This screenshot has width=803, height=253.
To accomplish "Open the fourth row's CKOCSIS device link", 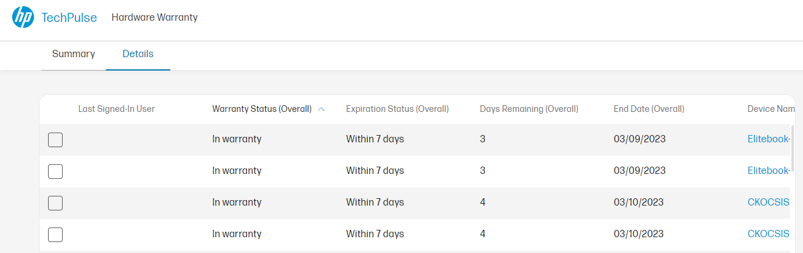I will (768, 234).
